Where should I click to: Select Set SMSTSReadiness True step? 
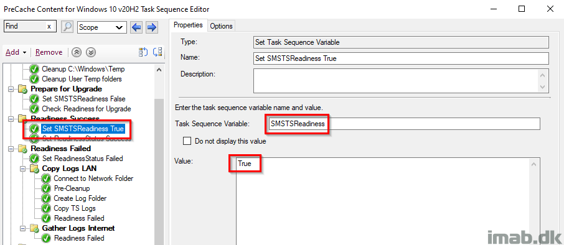pos(83,129)
